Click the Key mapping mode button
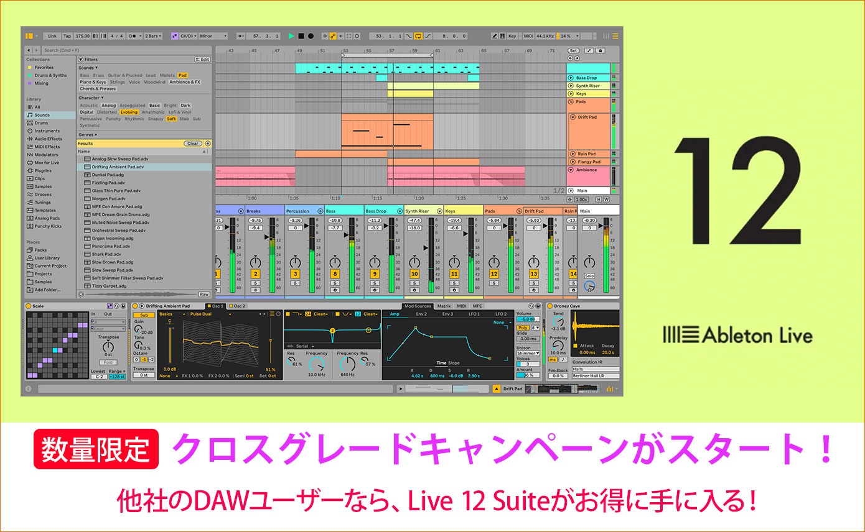This screenshot has height=532, width=865. tap(512, 35)
